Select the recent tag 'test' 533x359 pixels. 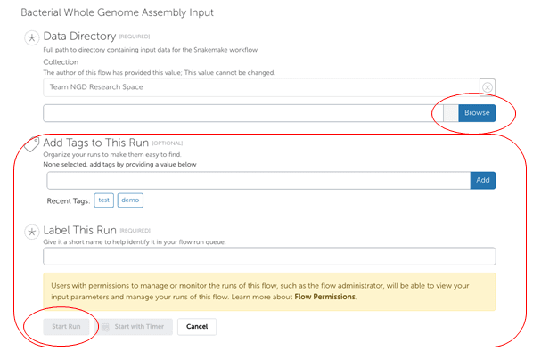point(103,200)
